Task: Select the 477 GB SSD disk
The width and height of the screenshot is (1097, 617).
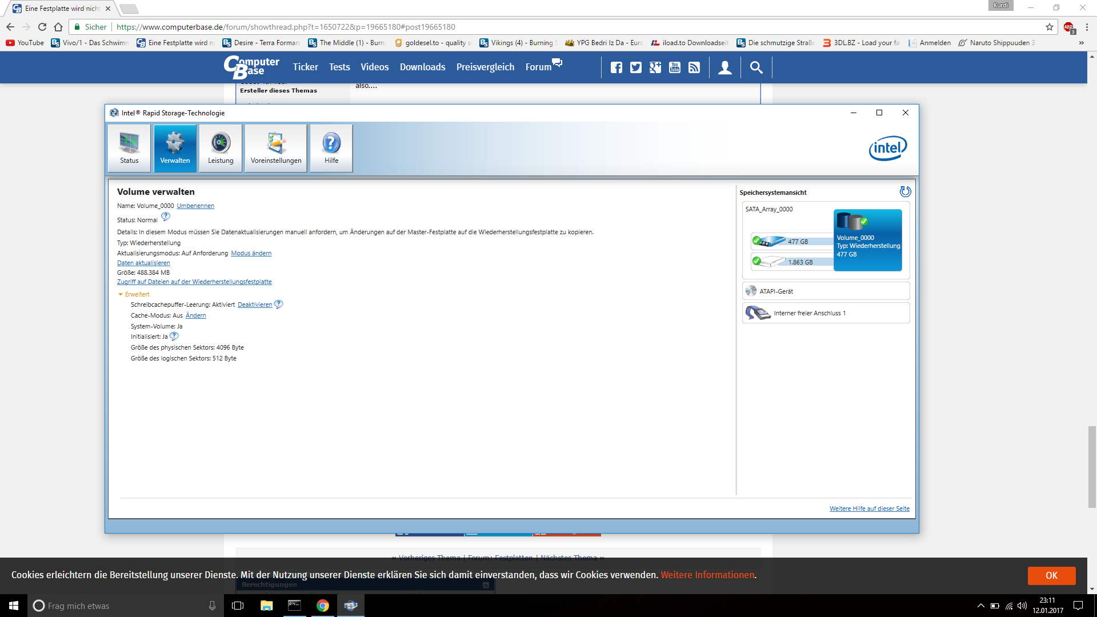Action: click(791, 242)
